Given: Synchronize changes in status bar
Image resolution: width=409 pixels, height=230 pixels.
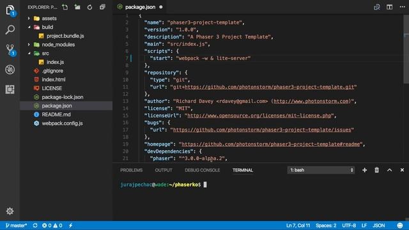Looking at the screenshot, I should 35,226.
